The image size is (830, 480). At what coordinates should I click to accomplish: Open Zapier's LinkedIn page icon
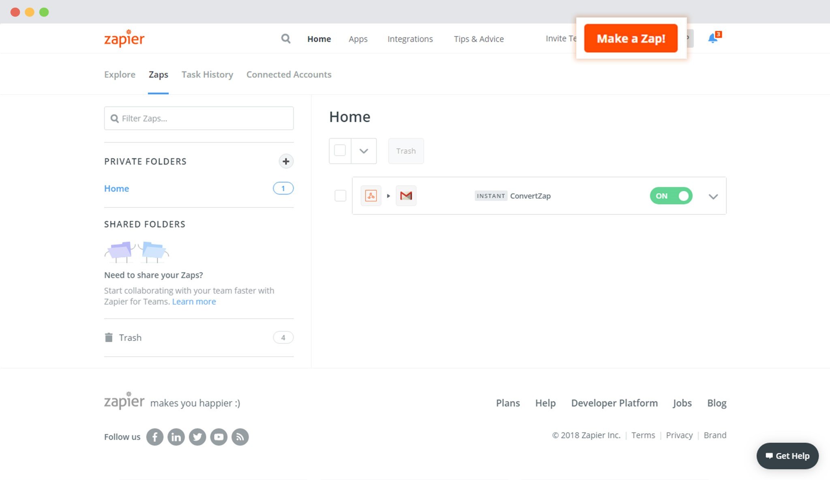pyautogui.click(x=176, y=437)
